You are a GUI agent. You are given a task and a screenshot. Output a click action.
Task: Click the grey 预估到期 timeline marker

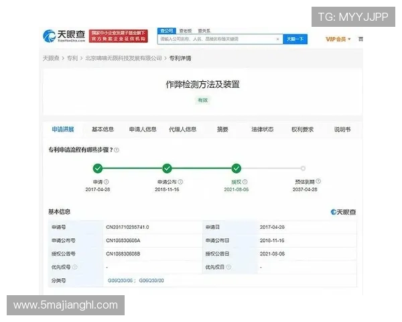point(303,168)
